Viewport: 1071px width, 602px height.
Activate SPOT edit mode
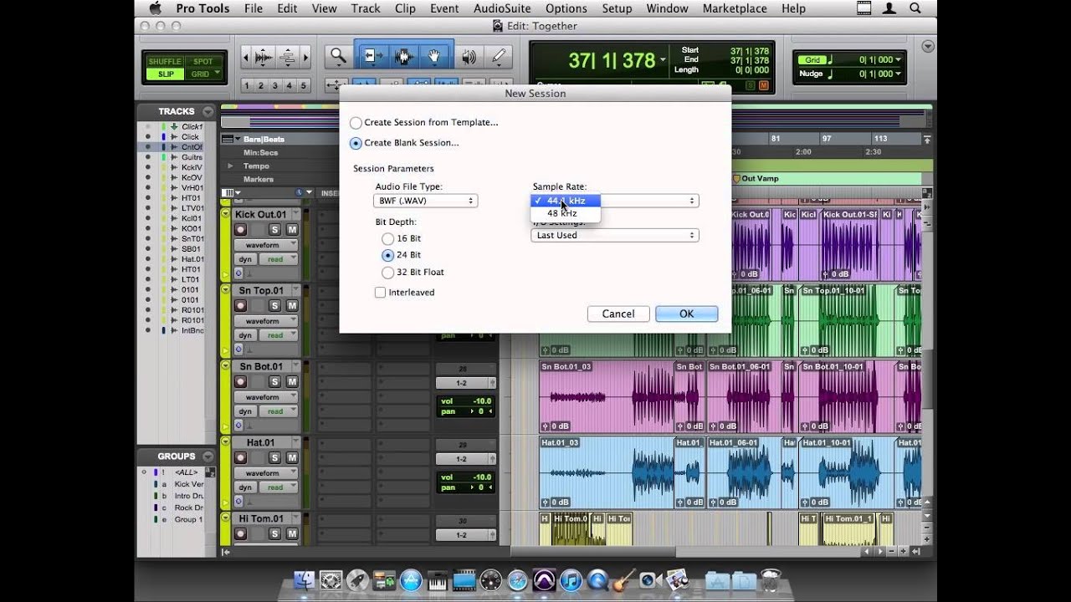click(203, 62)
